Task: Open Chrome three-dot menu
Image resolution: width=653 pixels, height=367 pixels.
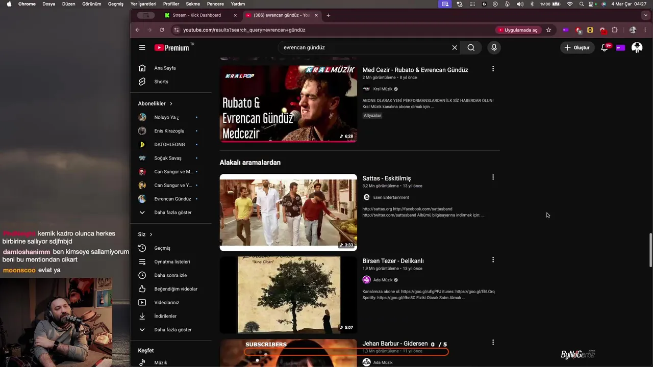Action: point(646,30)
